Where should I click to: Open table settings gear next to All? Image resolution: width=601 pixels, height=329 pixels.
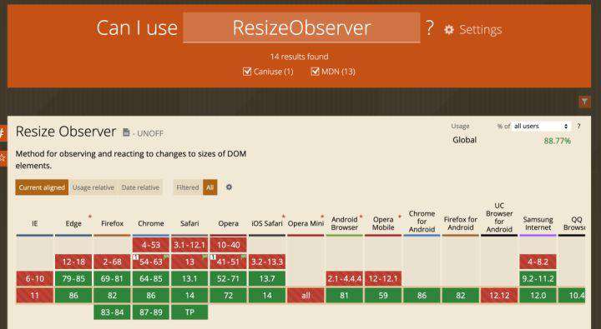click(229, 187)
